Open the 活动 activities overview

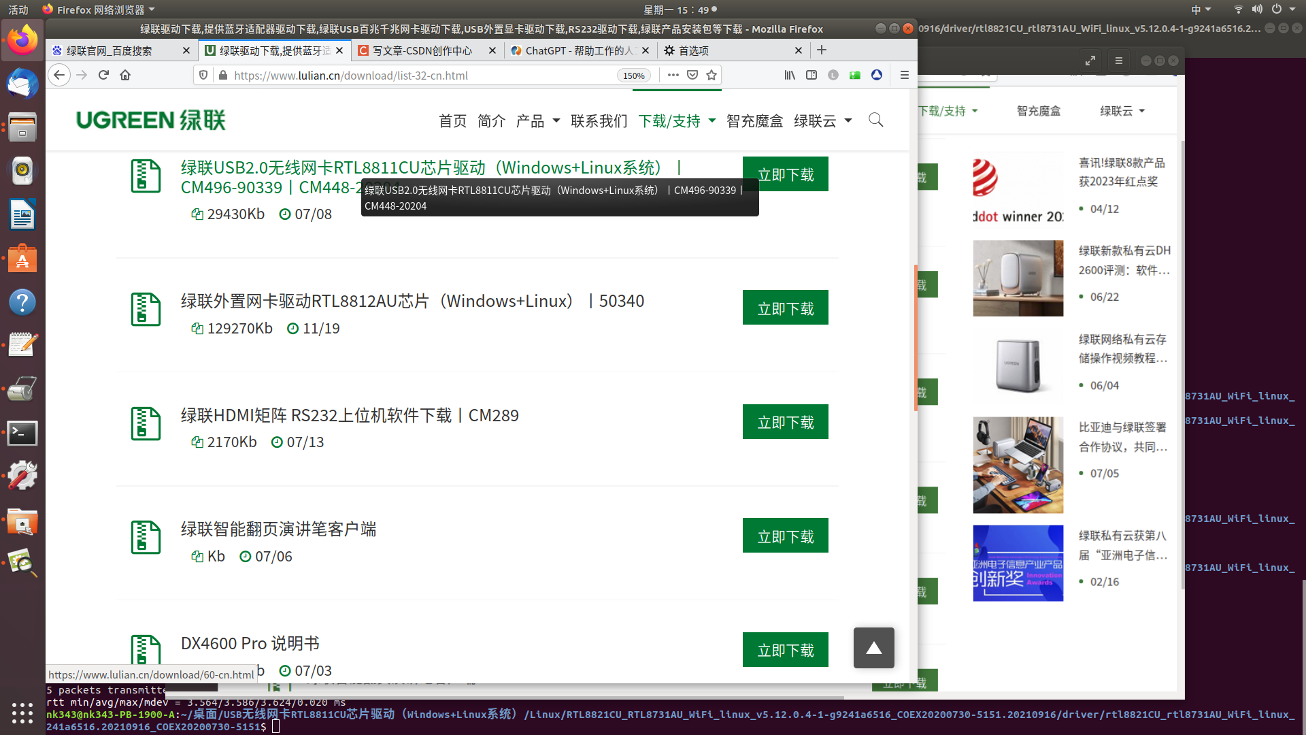[18, 10]
